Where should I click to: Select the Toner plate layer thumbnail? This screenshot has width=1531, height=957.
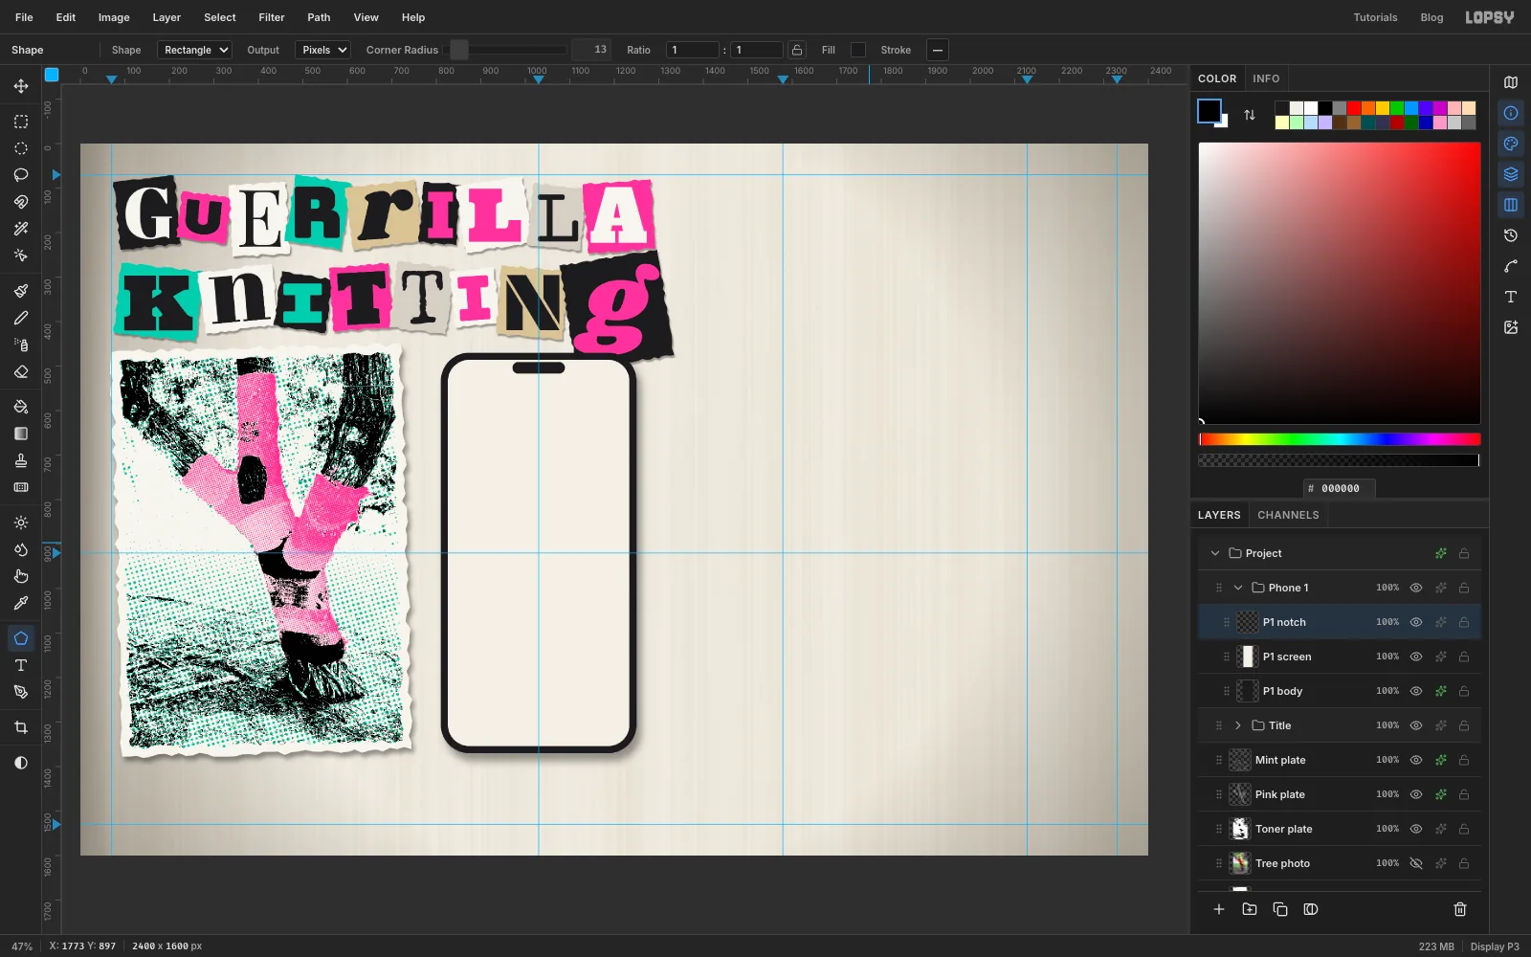(1240, 829)
